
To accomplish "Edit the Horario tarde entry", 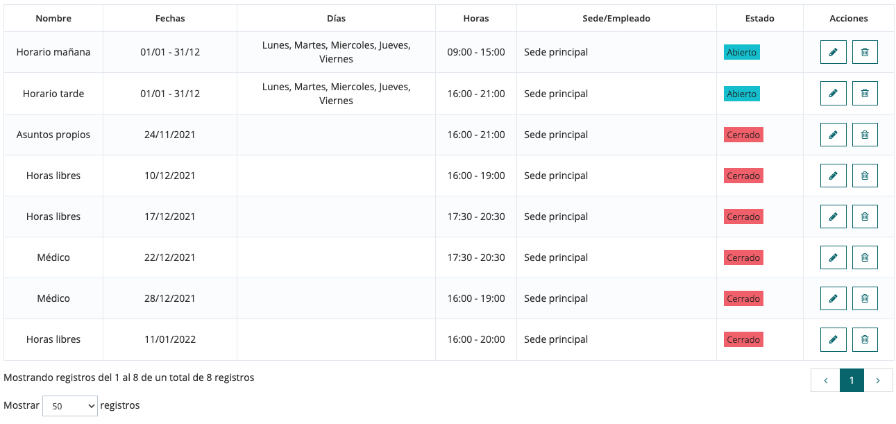I will (833, 93).
